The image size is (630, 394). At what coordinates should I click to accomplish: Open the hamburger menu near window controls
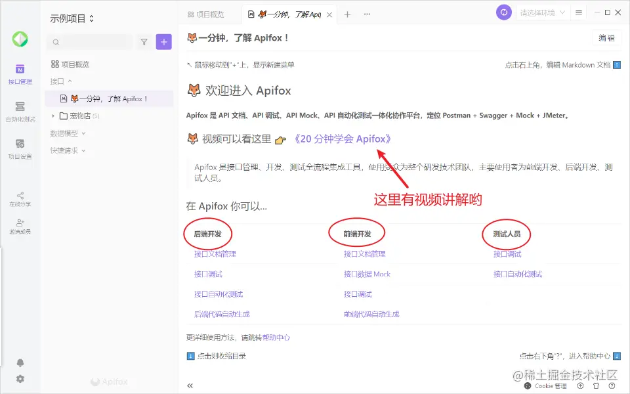pos(578,12)
